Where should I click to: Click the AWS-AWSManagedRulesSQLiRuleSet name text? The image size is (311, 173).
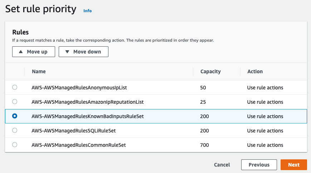pos(74,131)
